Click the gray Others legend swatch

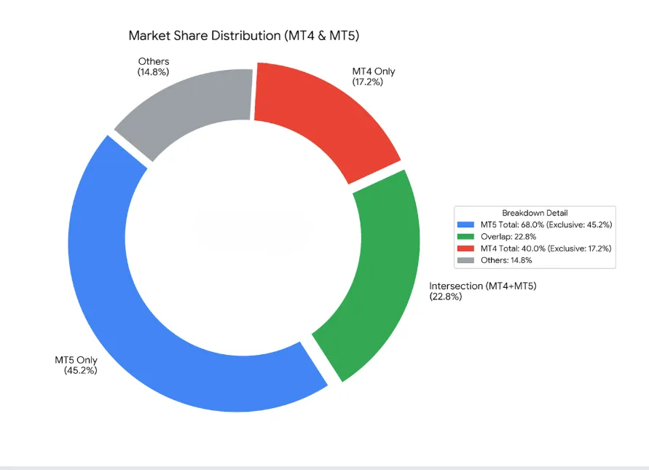pyautogui.click(x=465, y=260)
